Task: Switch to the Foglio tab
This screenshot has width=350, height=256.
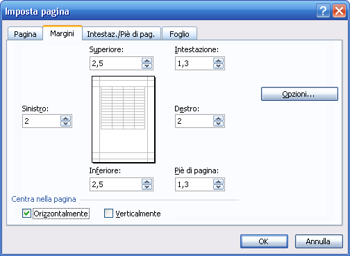Action: pos(179,34)
